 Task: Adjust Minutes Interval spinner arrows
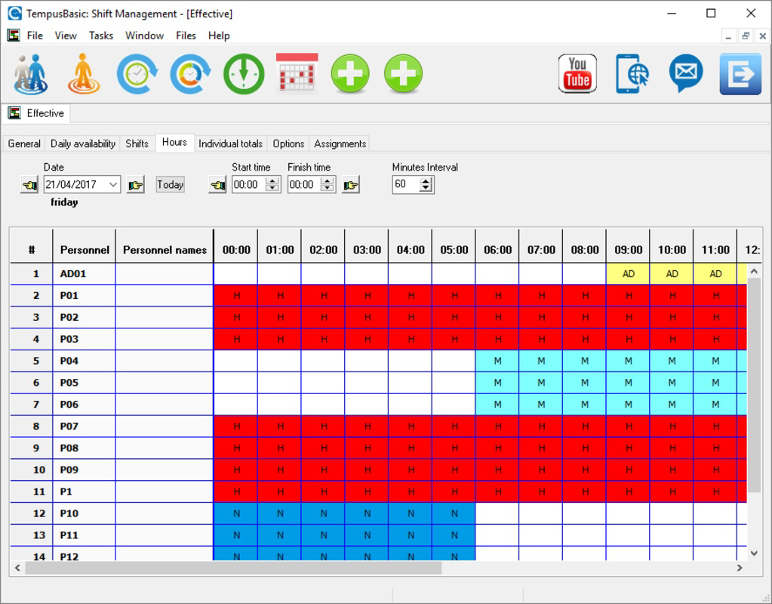pos(426,185)
